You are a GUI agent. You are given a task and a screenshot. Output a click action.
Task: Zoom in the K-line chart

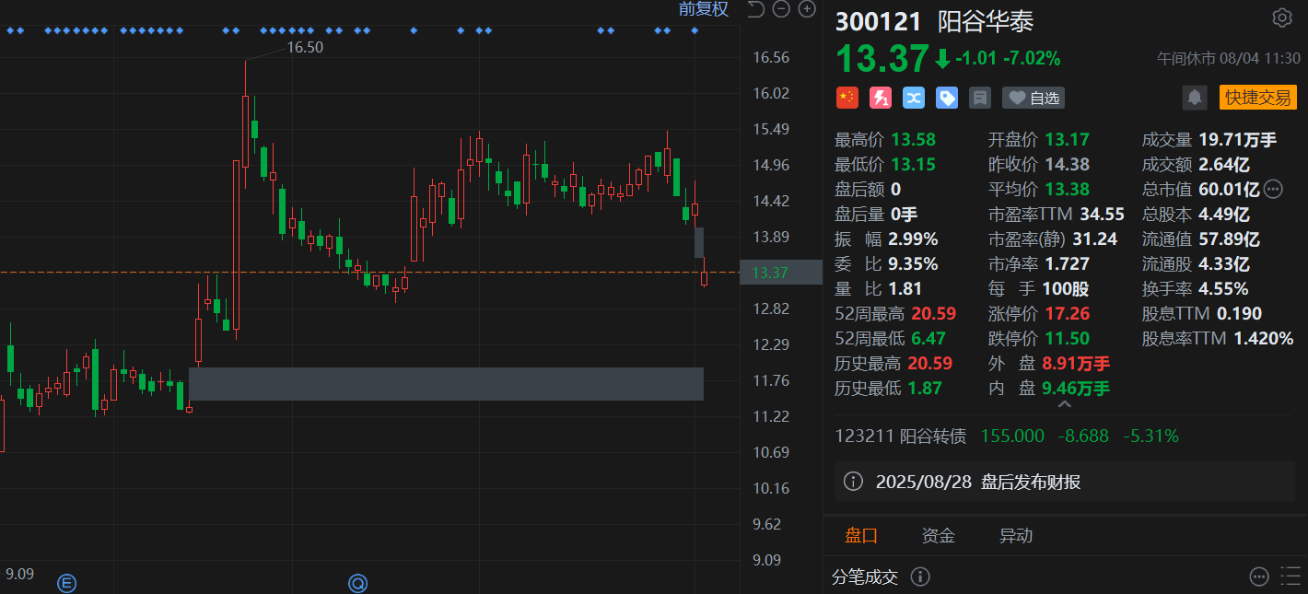coord(807,9)
